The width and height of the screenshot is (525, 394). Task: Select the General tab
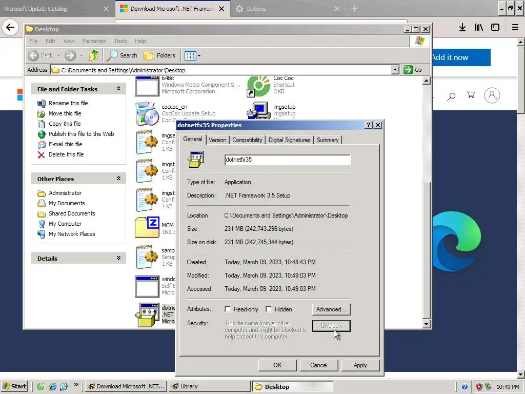tap(193, 139)
